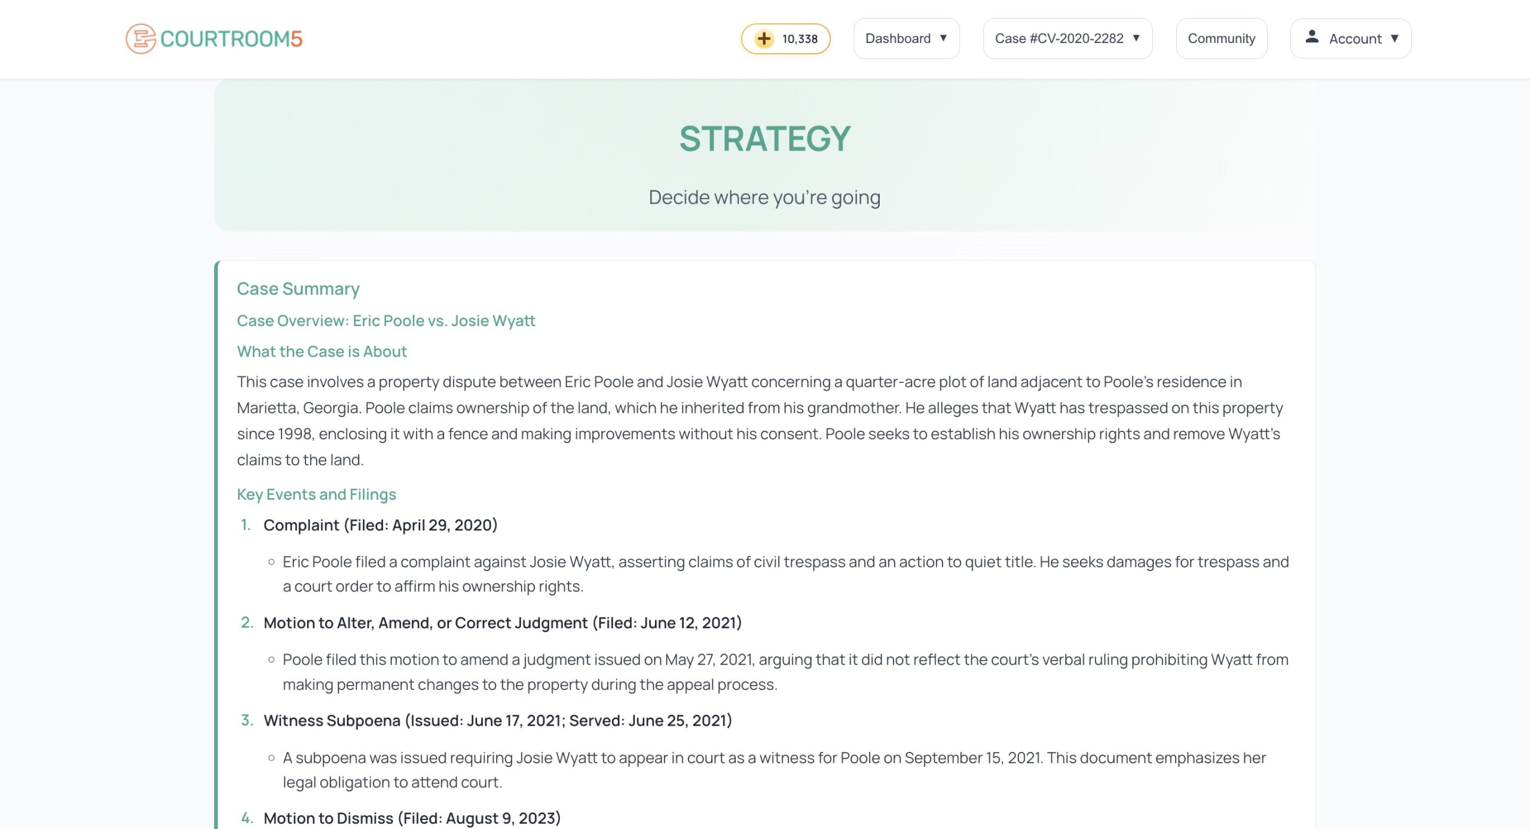Click the Case Overview heading
1530x829 pixels.
tap(385, 321)
